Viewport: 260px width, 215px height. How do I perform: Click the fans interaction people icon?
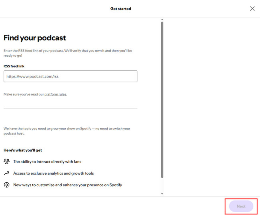click(x=7, y=161)
